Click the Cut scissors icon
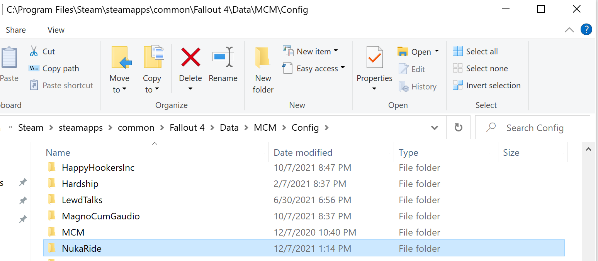Viewport: 598px width, 261px height. point(34,51)
